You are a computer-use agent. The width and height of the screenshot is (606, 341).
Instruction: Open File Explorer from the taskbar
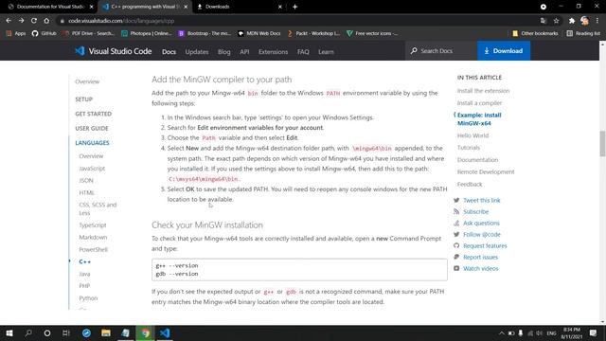tap(106, 332)
